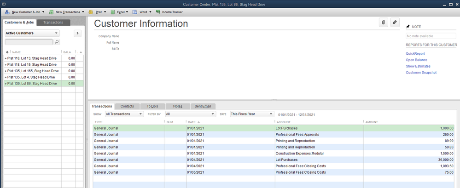
Task: Select the Printing and Reproduction 50.83 row
Action: tap(274, 147)
